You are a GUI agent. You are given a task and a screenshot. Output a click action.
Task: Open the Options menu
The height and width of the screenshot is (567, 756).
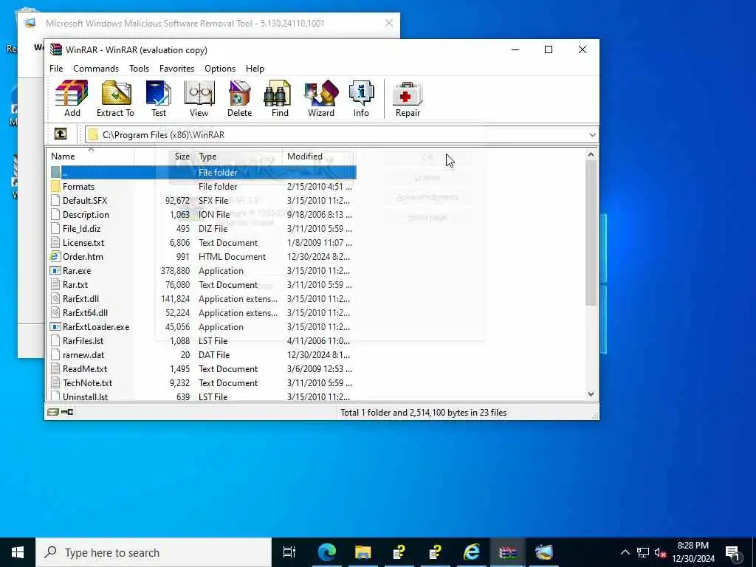click(x=220, y=69)
